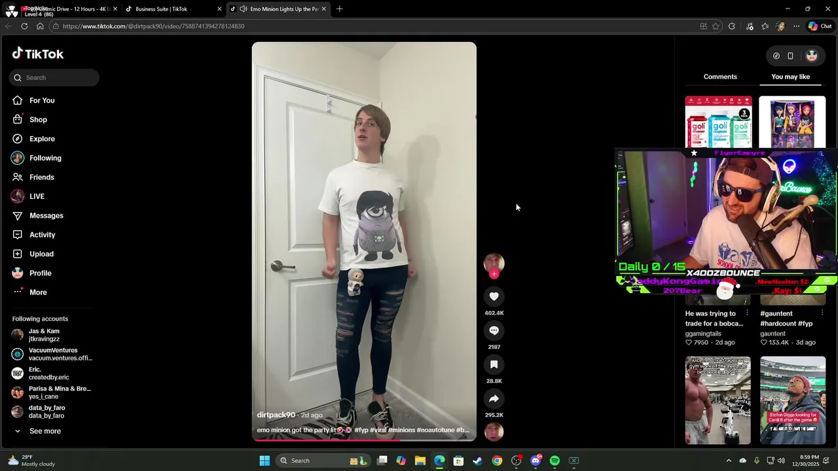The height and width of the screenshot is (471, 838).
Task: Open the Following feed
Action: 45,158
